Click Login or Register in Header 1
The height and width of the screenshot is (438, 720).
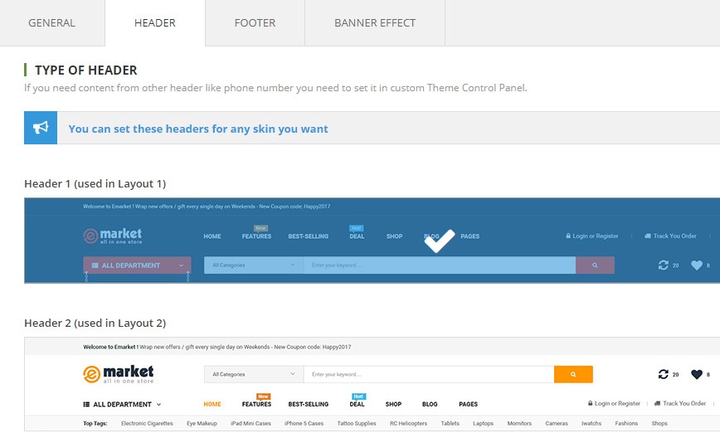(x=595, y=236)
